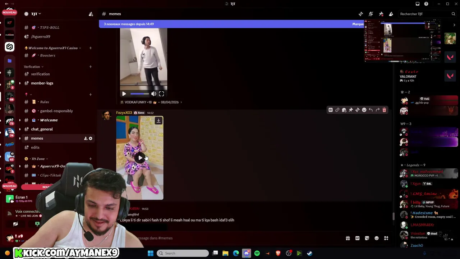Copy message link from message toolbar

(337, 110)
